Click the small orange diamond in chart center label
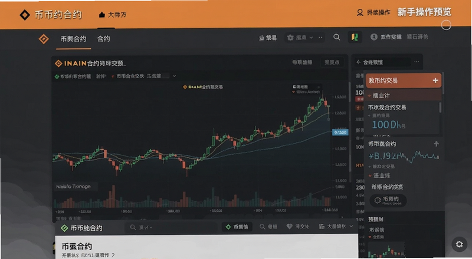 pos(185,87)
